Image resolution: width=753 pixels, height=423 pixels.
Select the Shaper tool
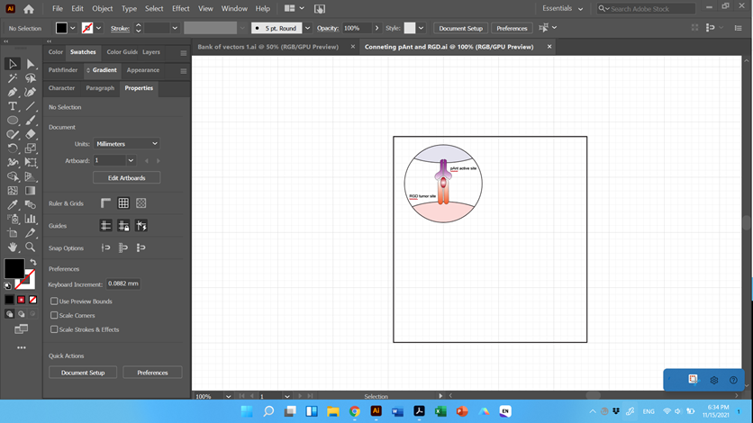coord(13,134)
